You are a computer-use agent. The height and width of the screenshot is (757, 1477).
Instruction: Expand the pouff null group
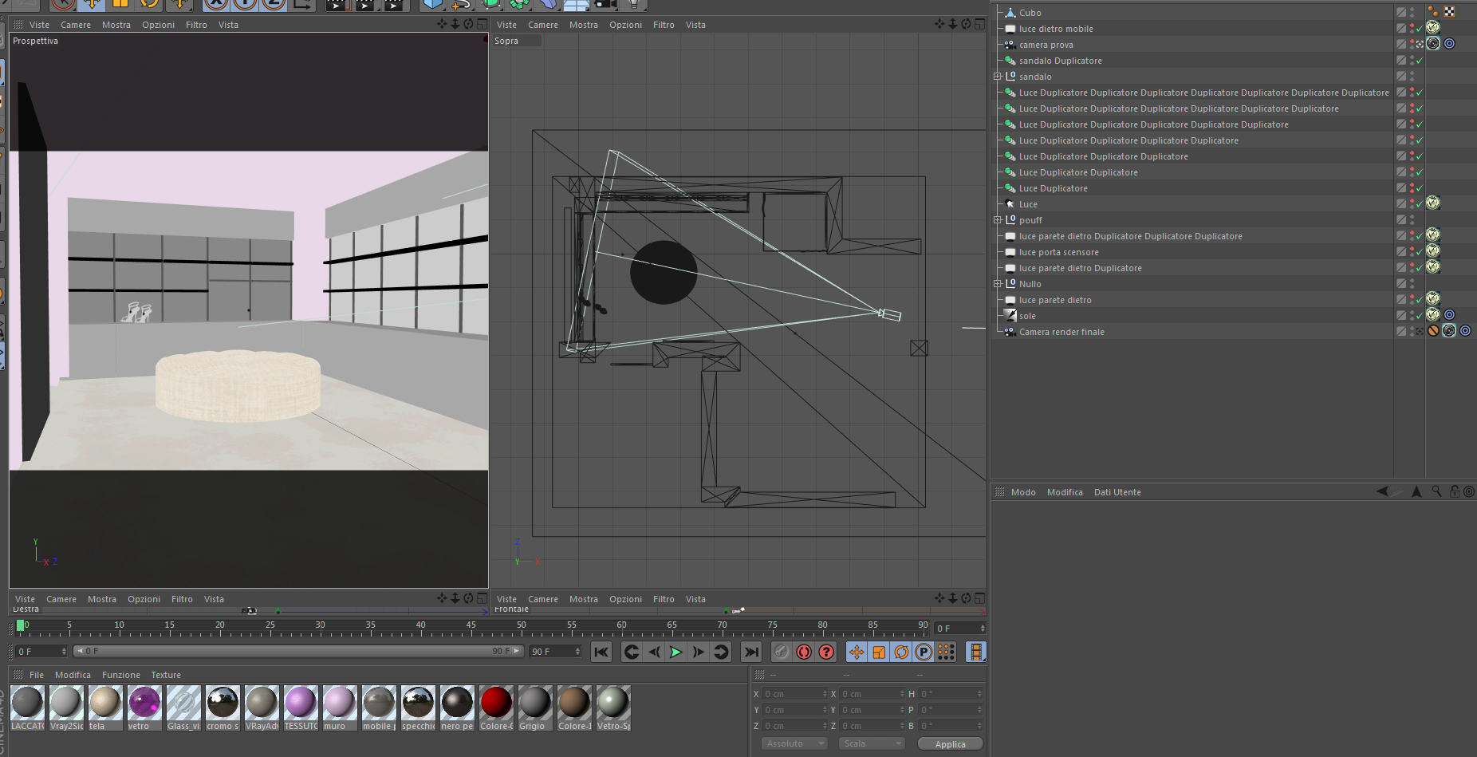coord(997,220)
